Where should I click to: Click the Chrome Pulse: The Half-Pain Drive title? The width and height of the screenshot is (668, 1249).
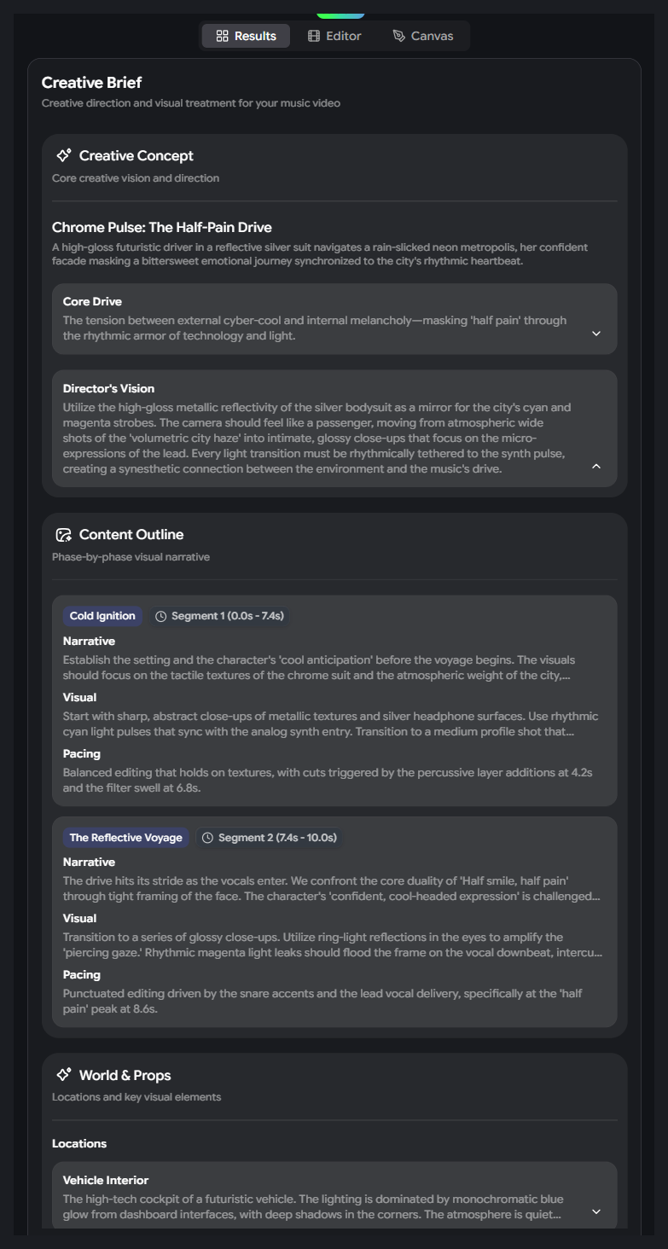coord(162,228)
